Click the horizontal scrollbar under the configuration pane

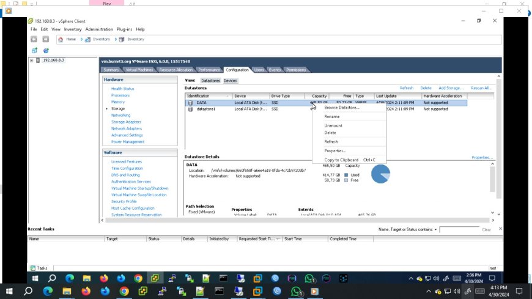(x=297, y=220)
